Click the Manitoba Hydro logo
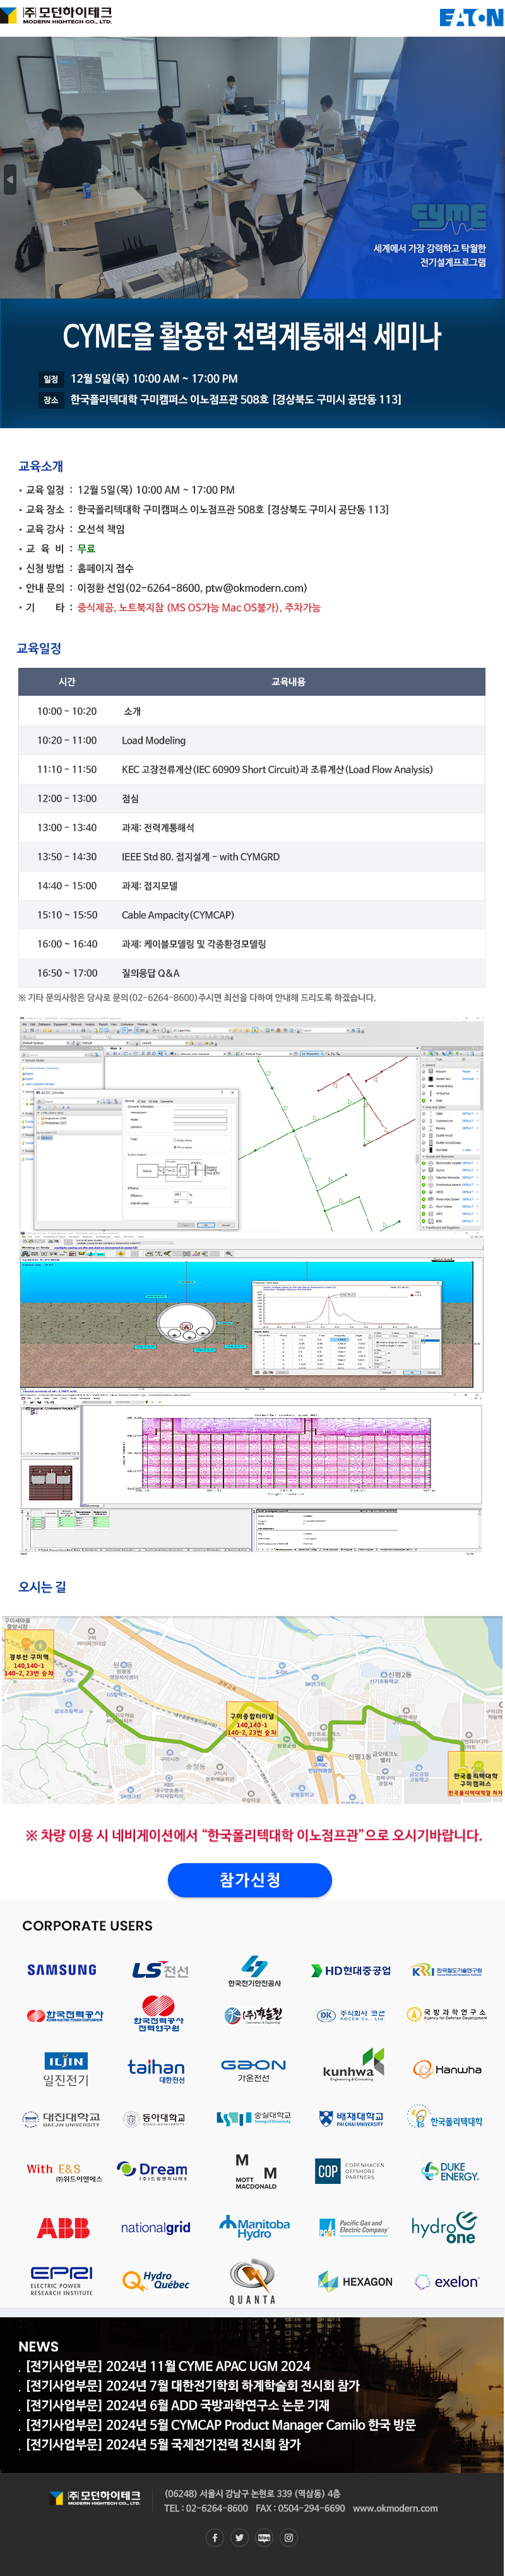This screenshot has height=2576, width=505. (x=254, y=2227)
